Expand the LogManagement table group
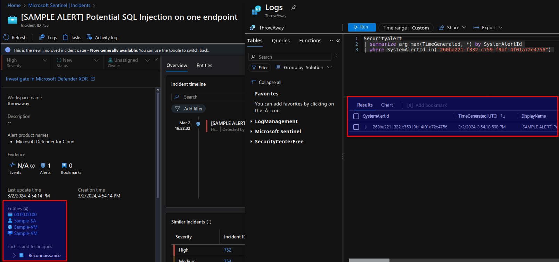The width and height of the screenshot is (559, 262). pyautogui.click(x=276, y=121)
